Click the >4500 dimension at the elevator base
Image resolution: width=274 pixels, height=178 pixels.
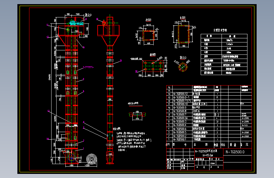coord(87,165)
